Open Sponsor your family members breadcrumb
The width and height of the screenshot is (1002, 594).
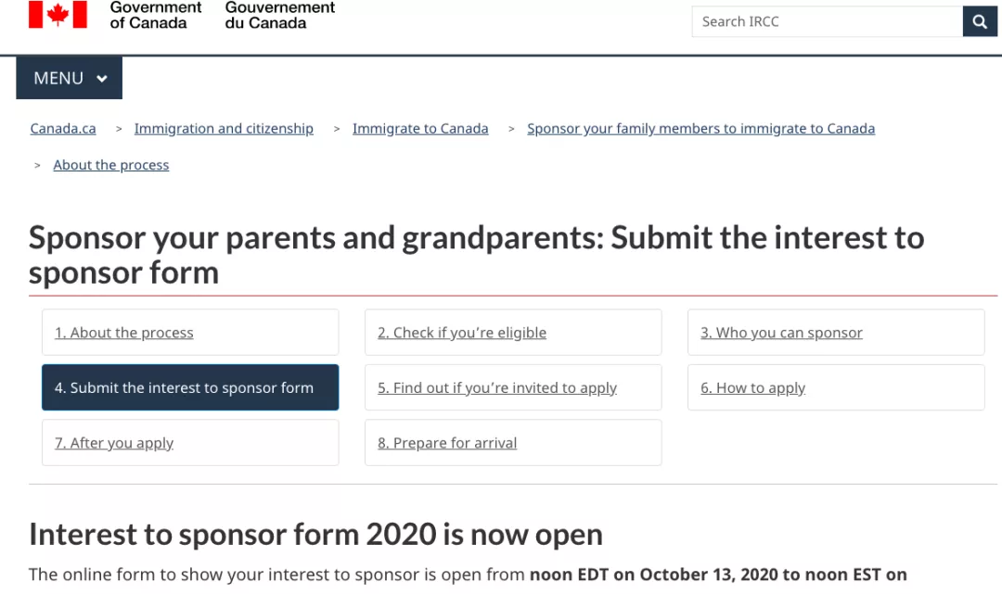[700, 129]
